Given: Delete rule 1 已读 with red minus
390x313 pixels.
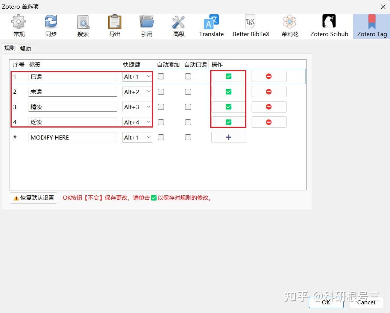Looking at the screenshot, I should pyautogui.click(x=269, y=76).
